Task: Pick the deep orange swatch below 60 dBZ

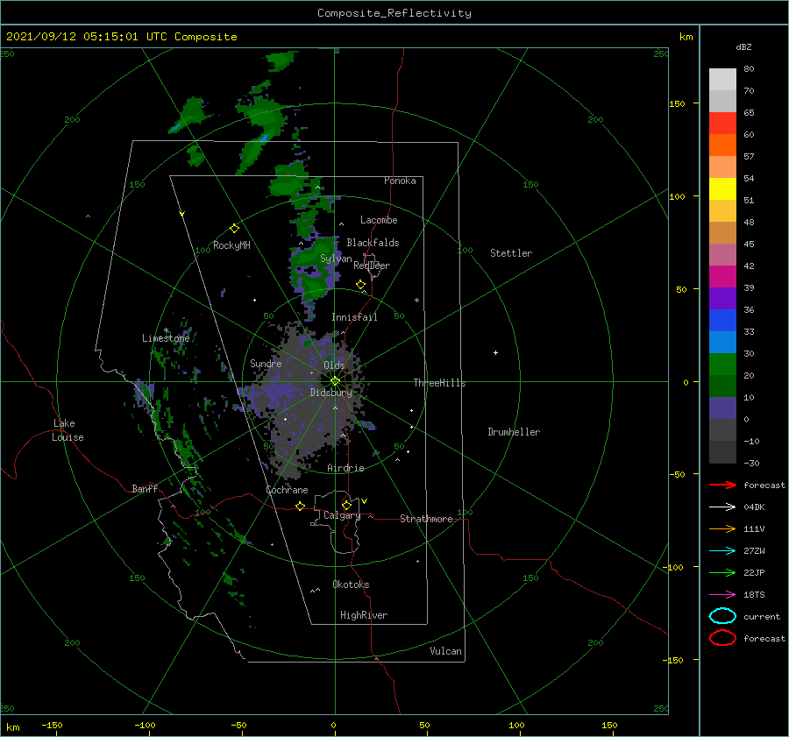Action: [x=722, y=145]
